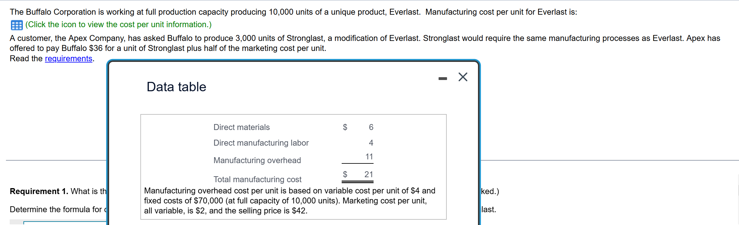Click the underlined requirements hyperlink
The image size is (739, 225).
pos(69,58)
